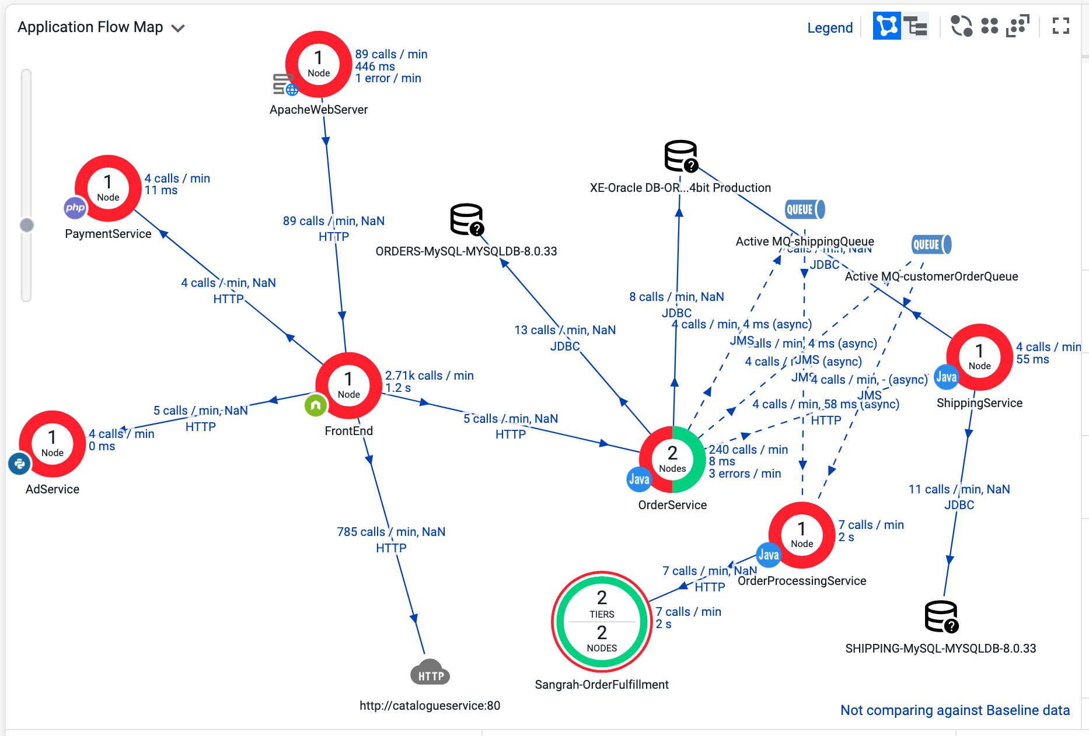Switch to tree list view
The height and width of the screenshot is (736, 1089).
point(915,26)
